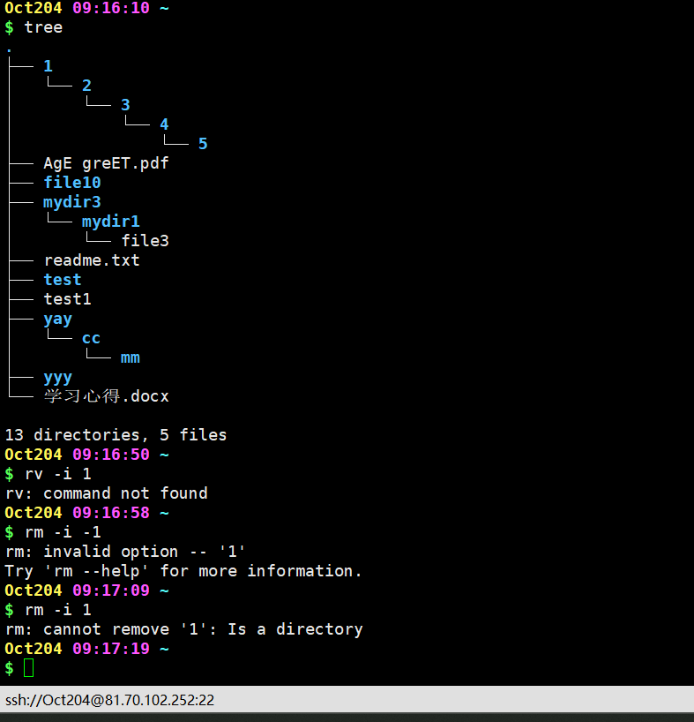Click the 'file3' entry
This screenshot has height=722, width=694.
145,241
